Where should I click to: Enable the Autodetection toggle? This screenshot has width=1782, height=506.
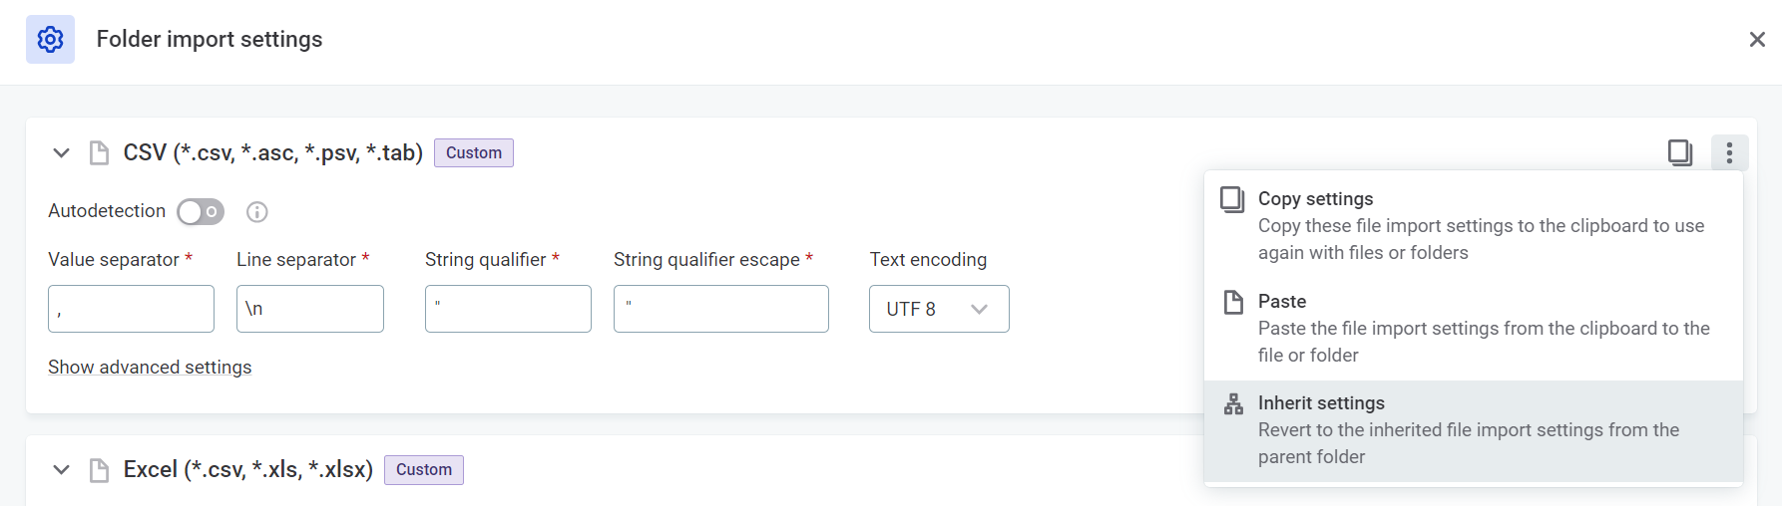[x=201, y=212]
